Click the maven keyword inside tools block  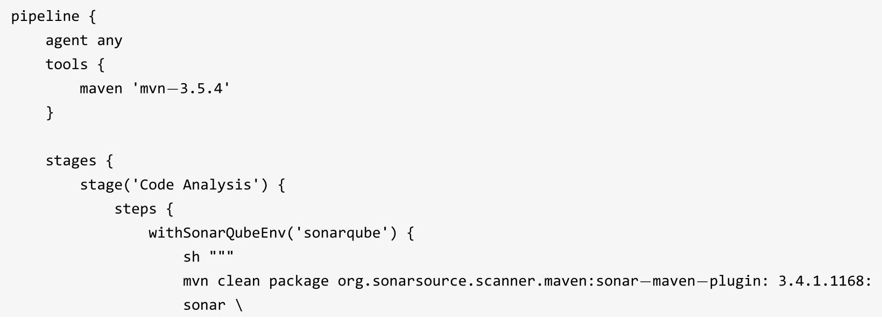(x=101, y=89)
